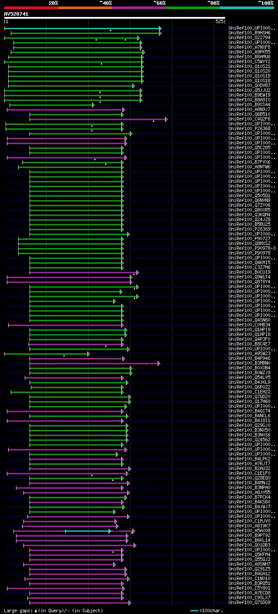Select hit label UniRef100_P90978-3

252,248
